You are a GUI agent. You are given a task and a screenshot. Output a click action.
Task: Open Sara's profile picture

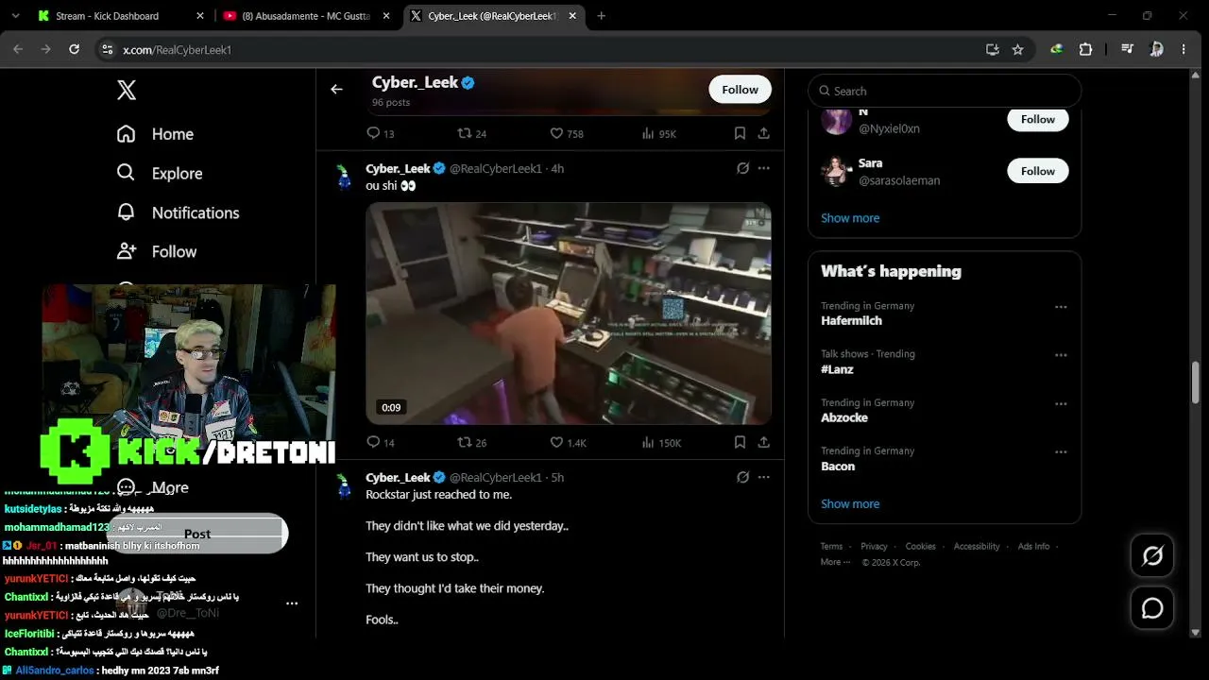point(836,171)
